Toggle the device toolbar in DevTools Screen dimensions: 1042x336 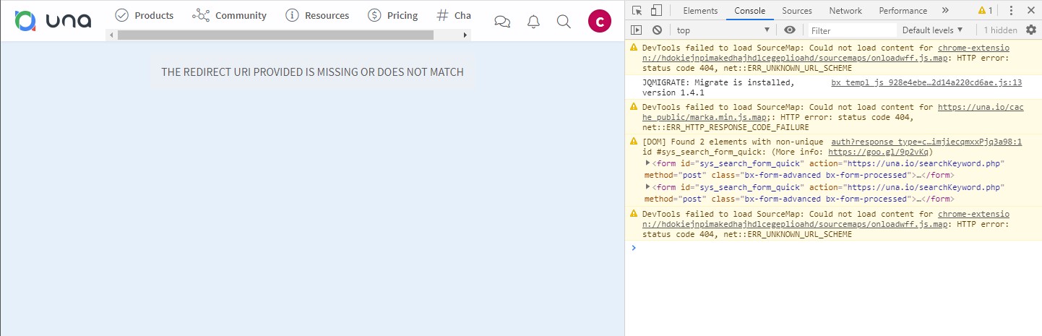click(656, 11)
